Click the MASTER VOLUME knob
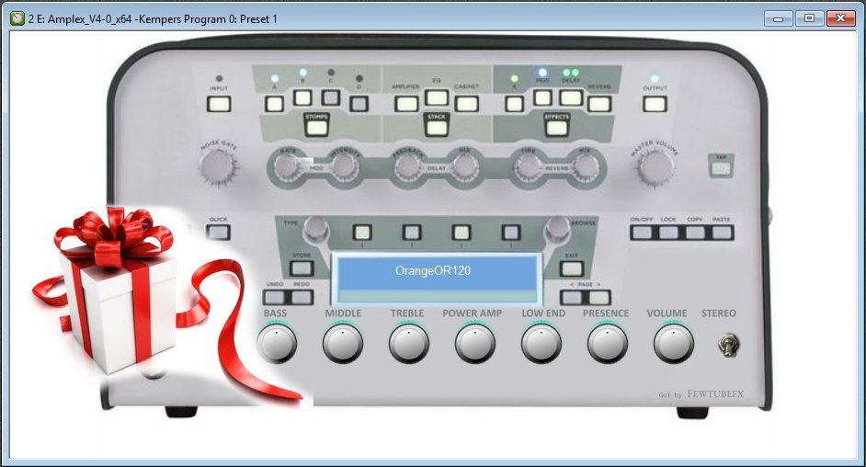Viewport: 866px width, 467px height. tap(655, 167)
